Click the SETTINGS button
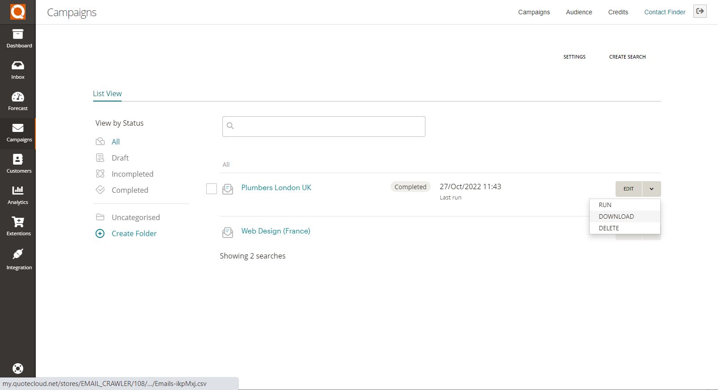The width and height of the screenshot is (718, 390). (x=574, y=57)
